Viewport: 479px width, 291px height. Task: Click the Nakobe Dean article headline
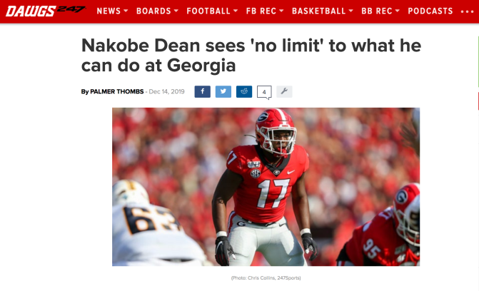(x=251, y=55)
